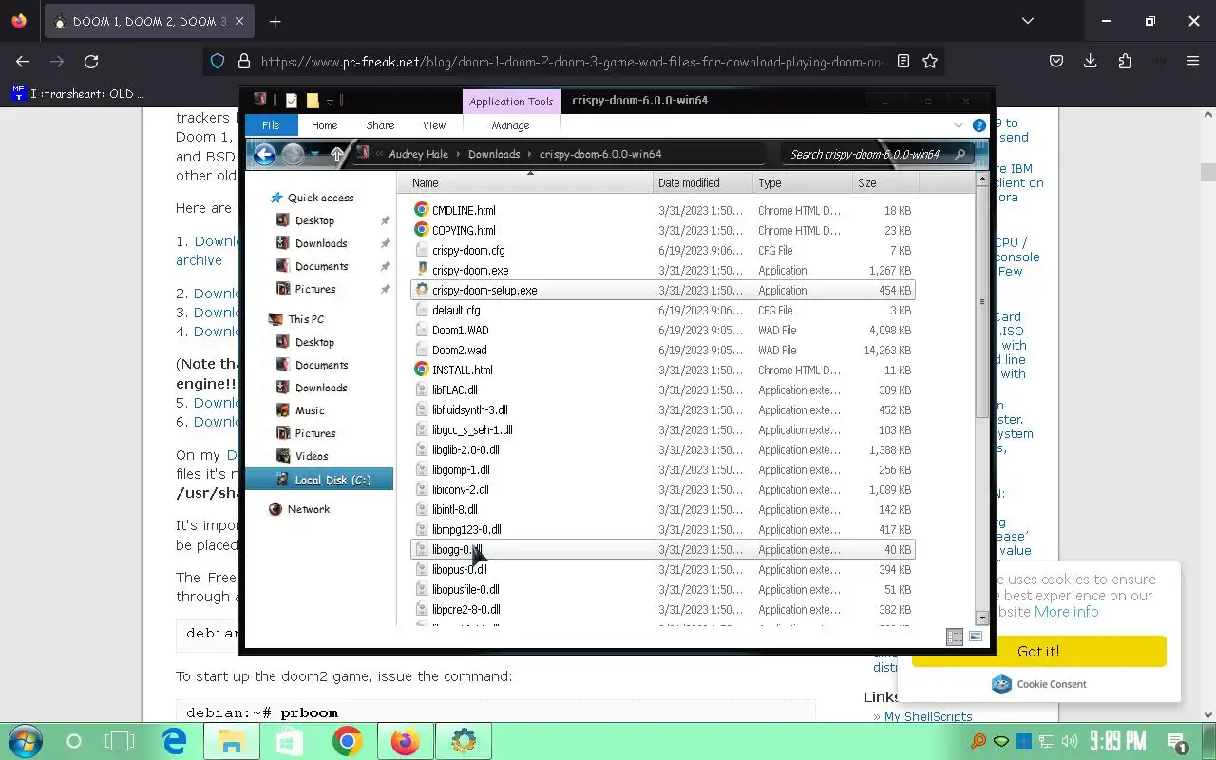The height and width of the screenshot is (760, 1216).
Task: Toggle reader view icon in address bar
Action: [903, 61]
